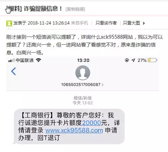
Task: Click the 复制链接 link
Action: [x=75, y=9]
